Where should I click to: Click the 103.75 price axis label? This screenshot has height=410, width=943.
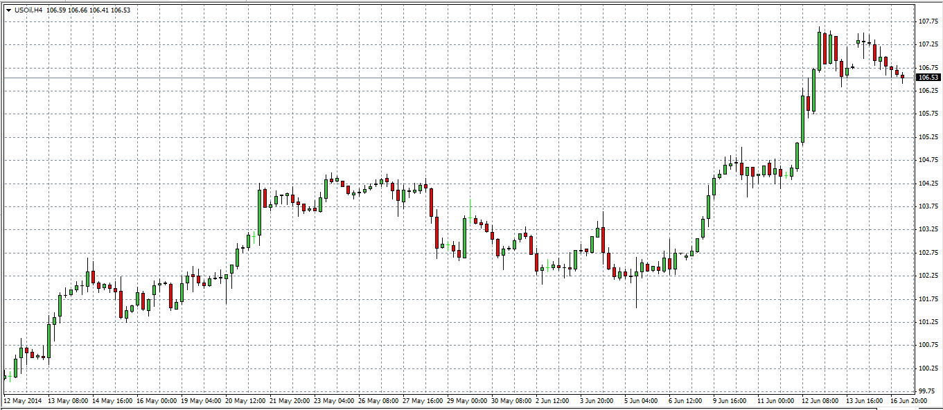(928, 206)
